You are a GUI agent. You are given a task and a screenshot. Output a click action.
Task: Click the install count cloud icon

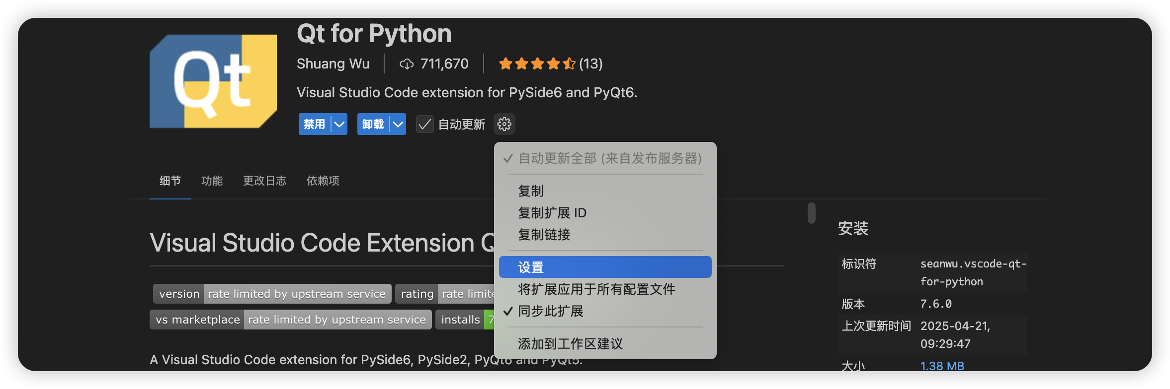tap(407, 64)
